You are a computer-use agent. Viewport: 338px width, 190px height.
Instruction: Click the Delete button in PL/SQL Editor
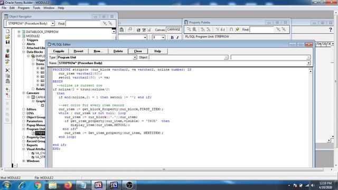tap(118, 51)
